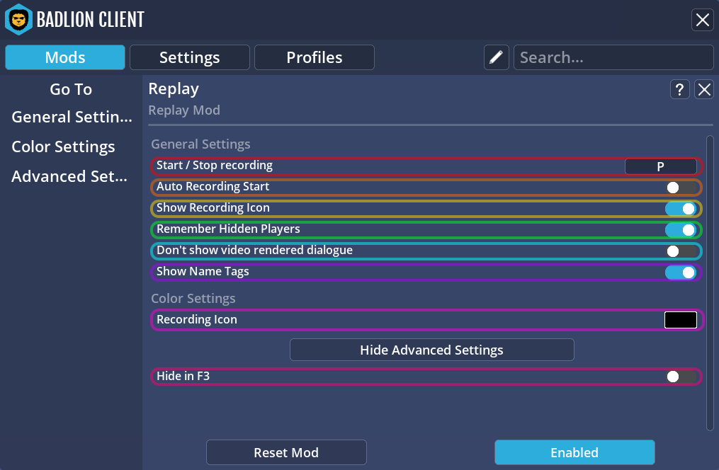Image resolution: width=719 pixels, height=470 pixels.
Task: Click the Replay mod title
Action: 174,89
